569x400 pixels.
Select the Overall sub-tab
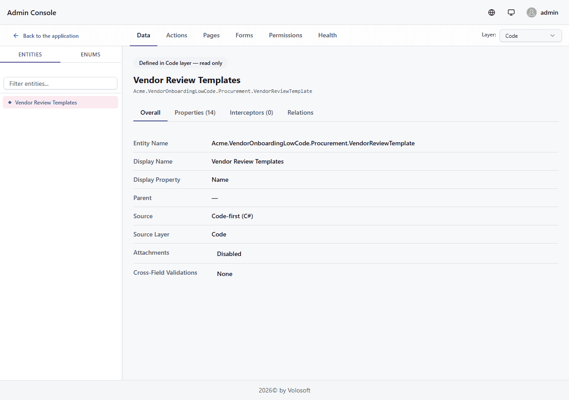tap(150, 112)
